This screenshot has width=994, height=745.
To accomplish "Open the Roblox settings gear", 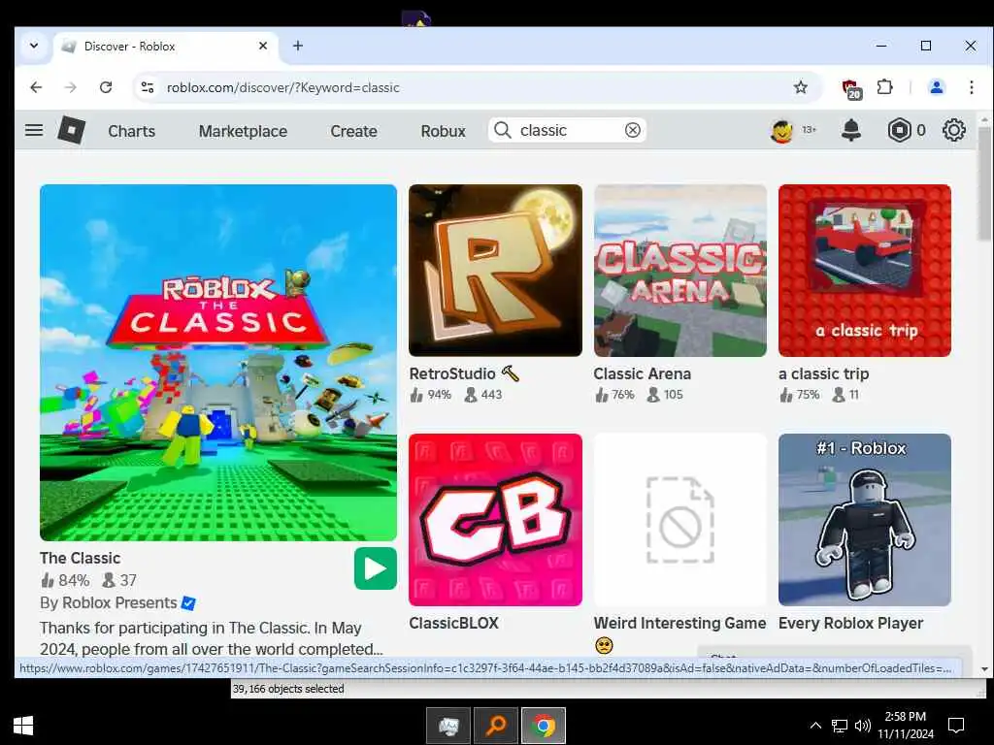I will click(x=953, y=131).
